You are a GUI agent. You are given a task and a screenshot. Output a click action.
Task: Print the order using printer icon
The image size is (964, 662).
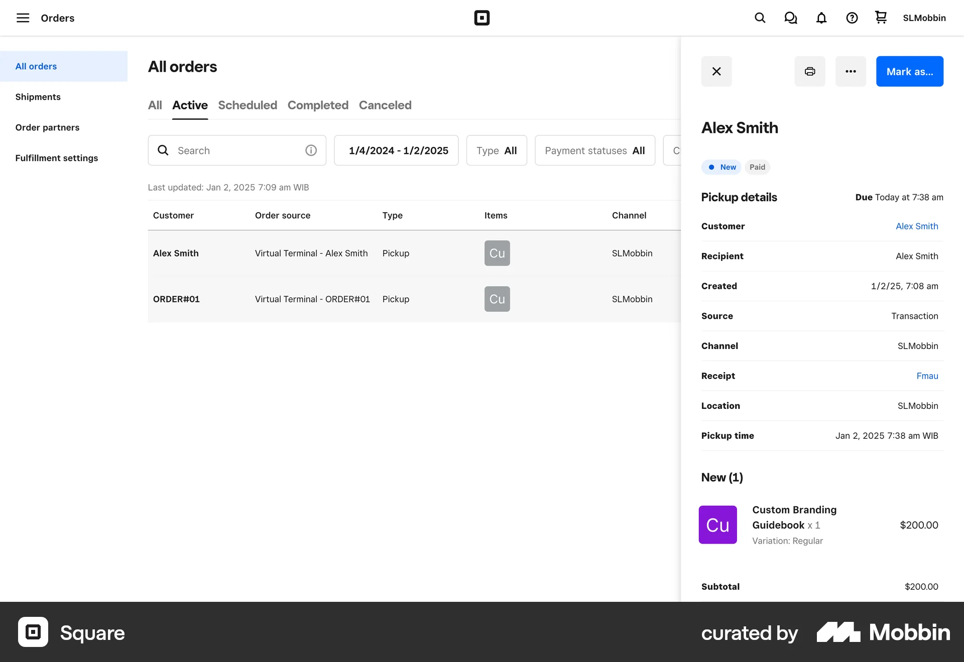809,71
